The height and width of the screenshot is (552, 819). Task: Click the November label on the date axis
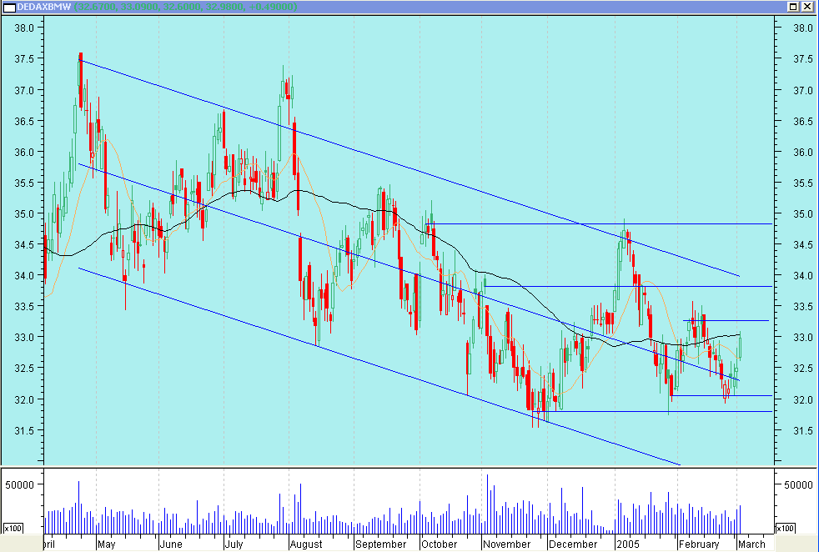507,544
